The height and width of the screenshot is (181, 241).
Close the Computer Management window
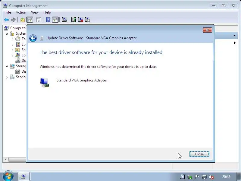(233, 6)
